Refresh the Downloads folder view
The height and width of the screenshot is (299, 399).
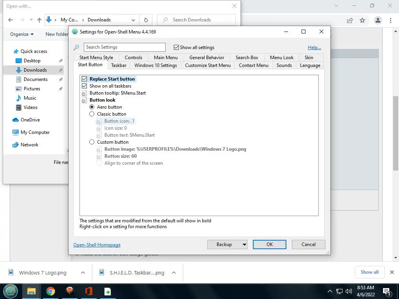pos(146,20)
